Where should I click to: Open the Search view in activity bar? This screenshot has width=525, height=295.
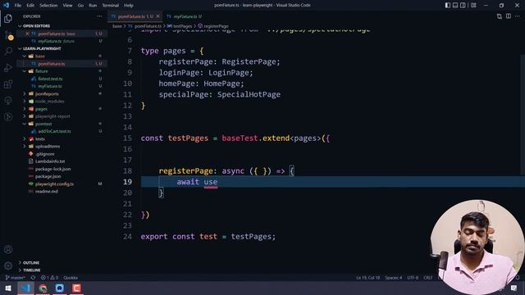click(x=8, y=51)
